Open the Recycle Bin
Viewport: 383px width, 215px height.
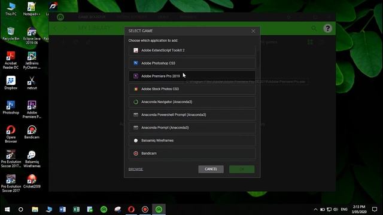coord(11,33)
